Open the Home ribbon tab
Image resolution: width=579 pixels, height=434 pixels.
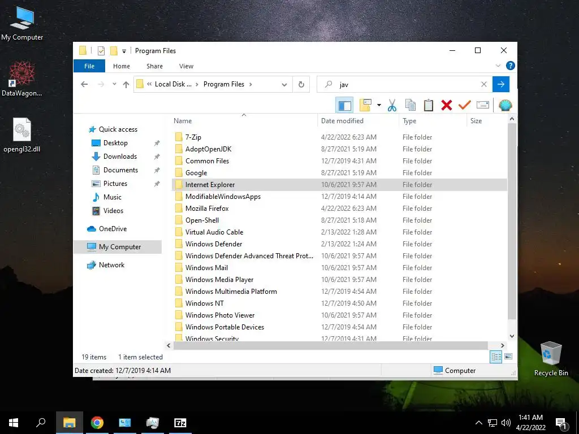(x=122, y=66)
